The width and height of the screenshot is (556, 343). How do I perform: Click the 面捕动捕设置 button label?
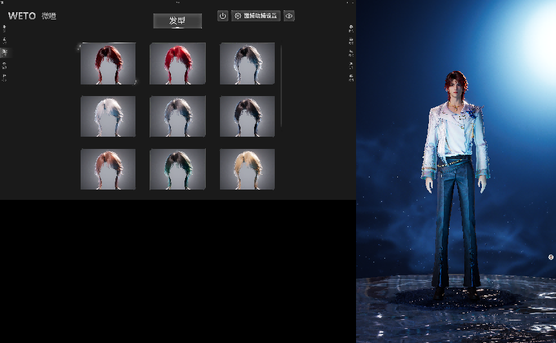pyautogui.click(x=261, y=15)
